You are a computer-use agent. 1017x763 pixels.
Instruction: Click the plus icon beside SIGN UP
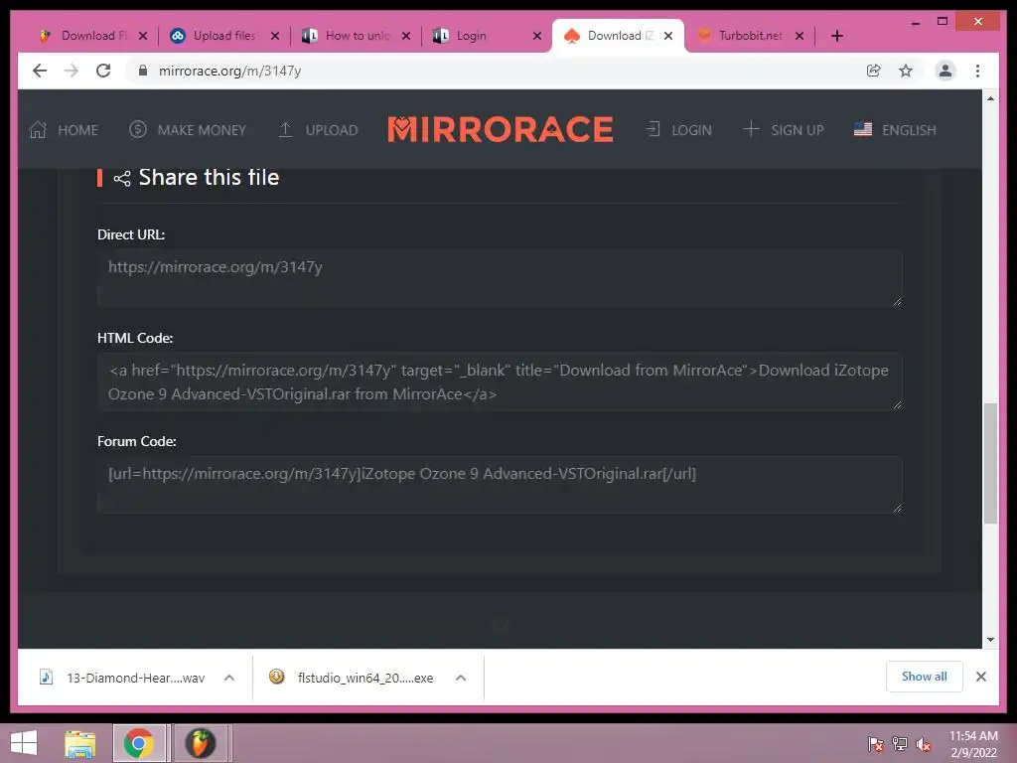[x=751, y=129]
